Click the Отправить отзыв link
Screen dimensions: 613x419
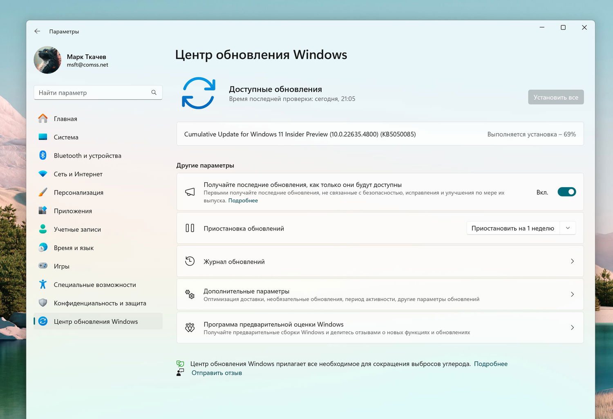(217, 373)
